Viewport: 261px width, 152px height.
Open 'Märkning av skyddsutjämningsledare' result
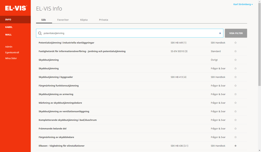pyautogui.click(x=60, y=103)
